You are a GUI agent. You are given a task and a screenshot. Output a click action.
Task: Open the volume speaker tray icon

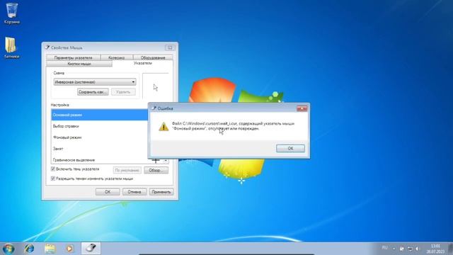417,249
